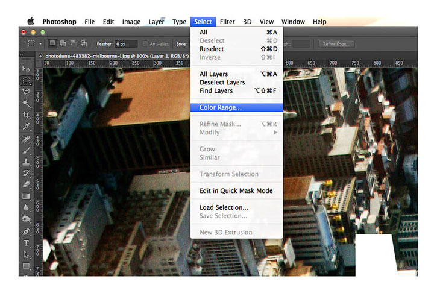Open the View menu
Viewport: 437px width, 299px height.
point(266,22)
